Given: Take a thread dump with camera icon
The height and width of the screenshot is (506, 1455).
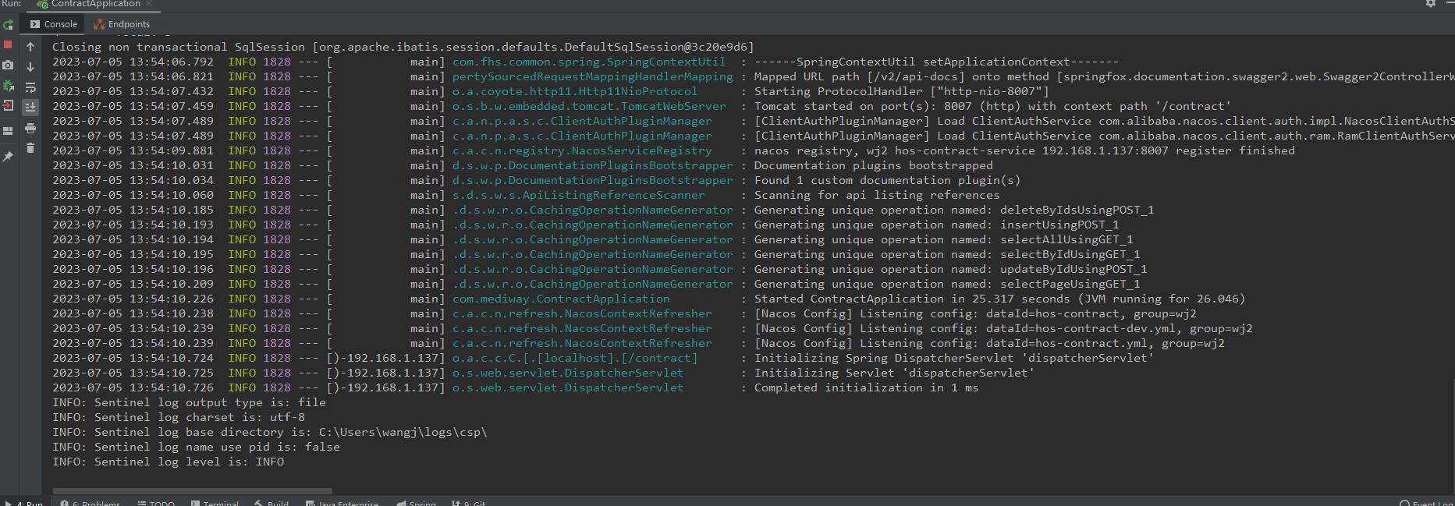Looking at the screenshot, I should click(8, 65).
